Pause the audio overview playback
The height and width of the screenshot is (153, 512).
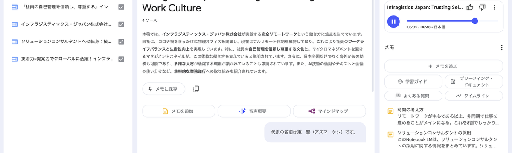393,21
